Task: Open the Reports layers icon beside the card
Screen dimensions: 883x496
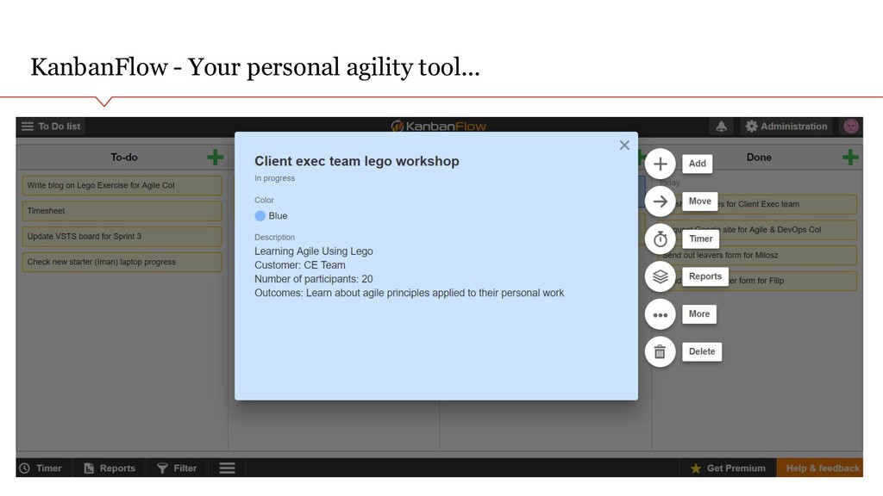Action: (660, 276)
